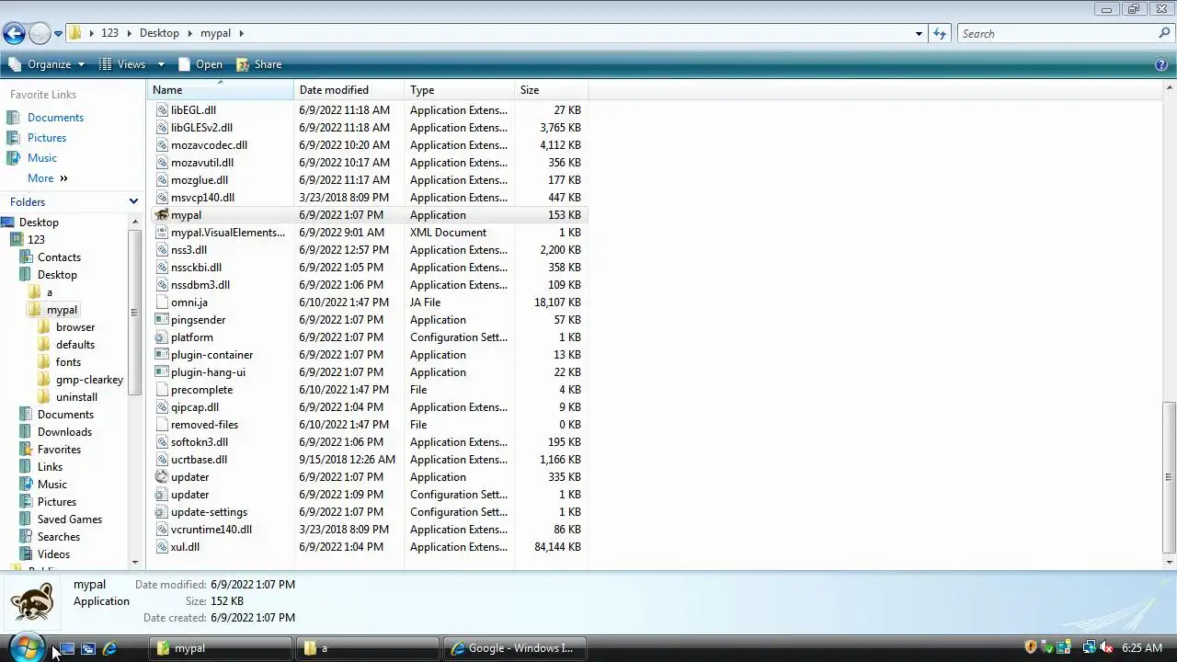Select the omni.ja file
Image resolution: width=1177 pixels, height=662 pixels.
point(189,302)
